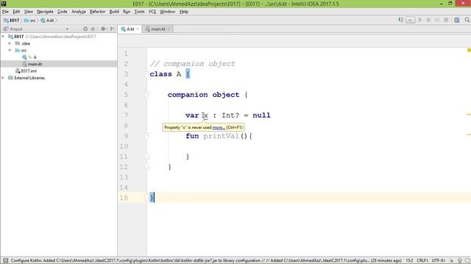Click CRLF line separator selector
Screen dimensions: 471x264
click(422, 260)
